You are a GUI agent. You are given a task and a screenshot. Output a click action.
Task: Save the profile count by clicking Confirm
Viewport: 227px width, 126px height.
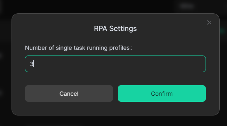[162, 93]
